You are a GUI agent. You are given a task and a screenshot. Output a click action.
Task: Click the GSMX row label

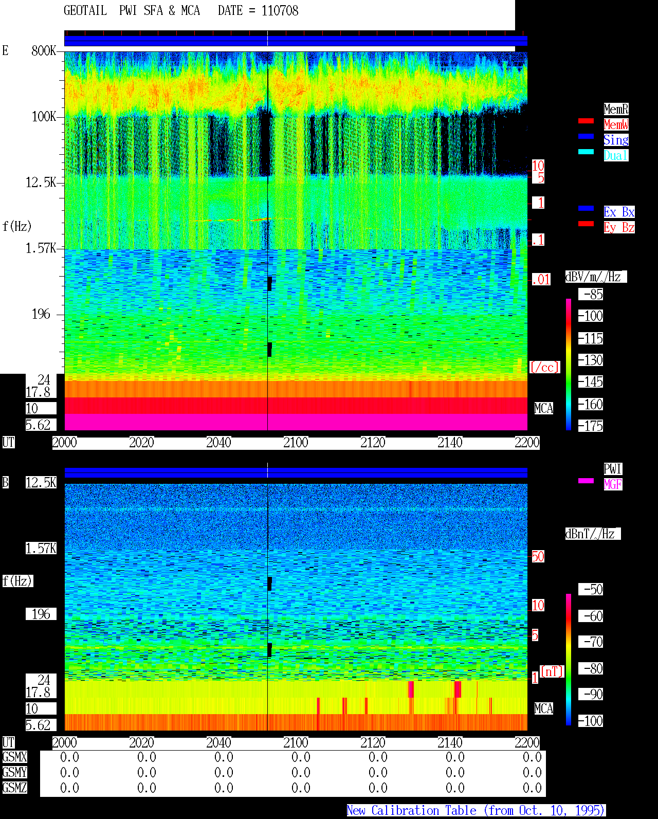coord(14,757)
